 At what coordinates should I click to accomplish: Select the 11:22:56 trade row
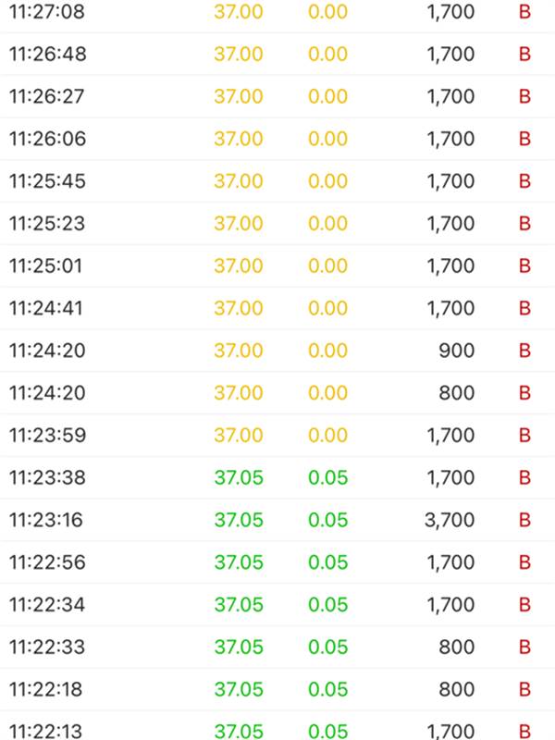[277, 562]
